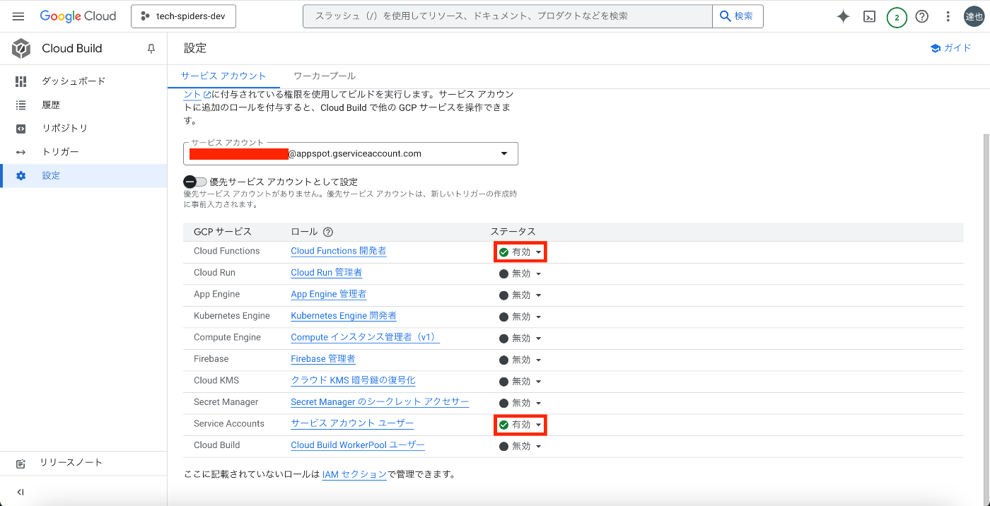Click the dashboard grid icon in sidebar
The height and width of the screenshot is (506, 990).
[21, 81]
